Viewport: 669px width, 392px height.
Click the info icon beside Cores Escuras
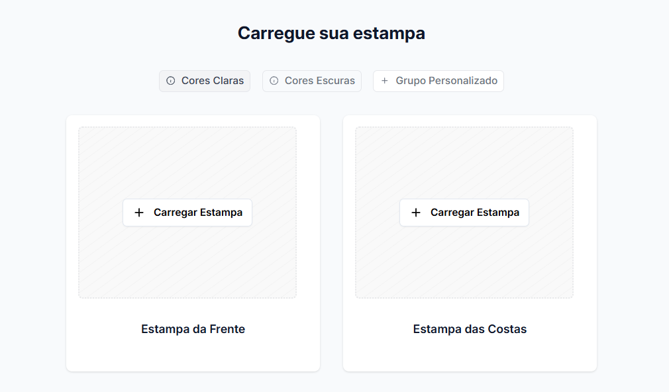(274, 81)
